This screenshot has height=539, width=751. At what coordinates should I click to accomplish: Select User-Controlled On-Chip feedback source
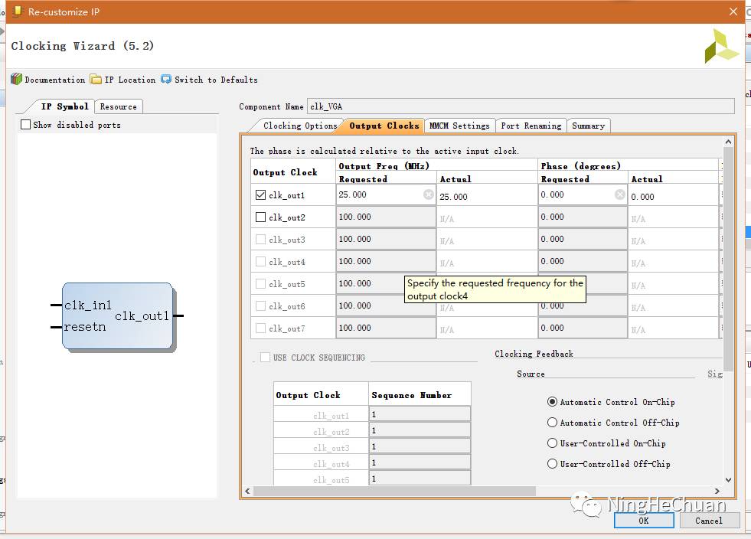point(552,443)
